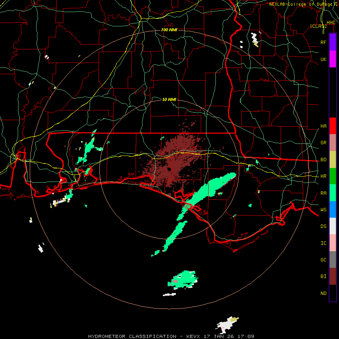This screenshot has height=339, width=339.
Task: Click the '50 NMI' range ring label
Action: tap(169, 99)
